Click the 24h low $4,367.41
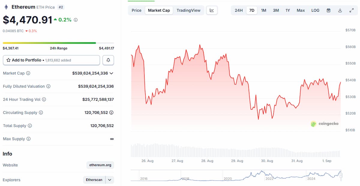The image size is (360, 186). 10,48
